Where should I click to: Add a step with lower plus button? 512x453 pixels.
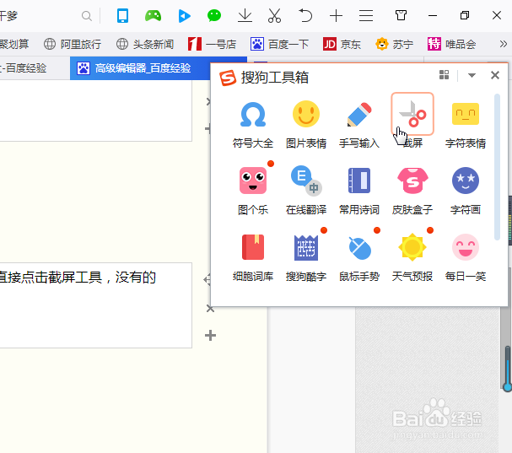coord(210,336)
